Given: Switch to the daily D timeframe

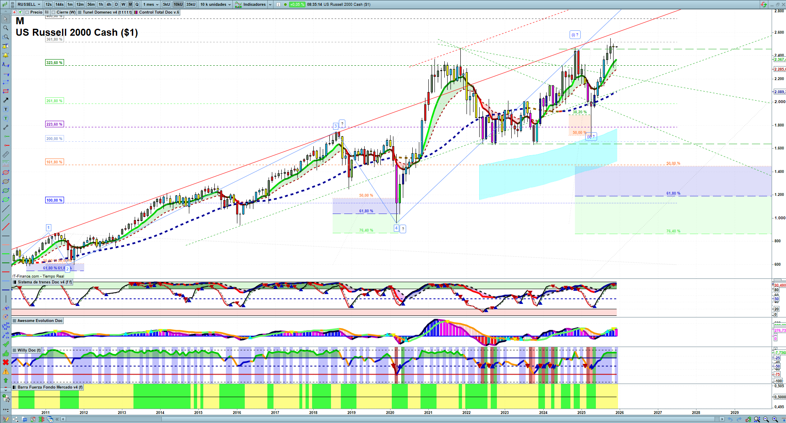Looking at the screenshot, I should [x=117, y=5].
